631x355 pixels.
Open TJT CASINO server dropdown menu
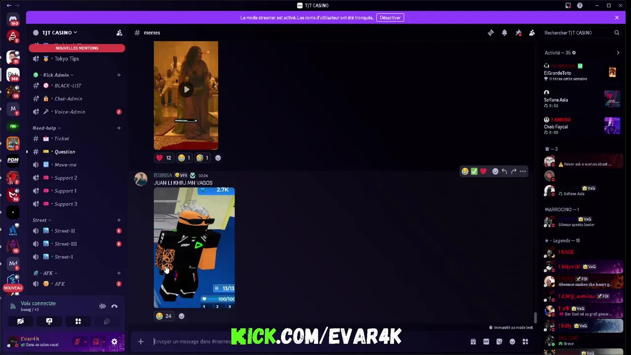tap(59, 33)
